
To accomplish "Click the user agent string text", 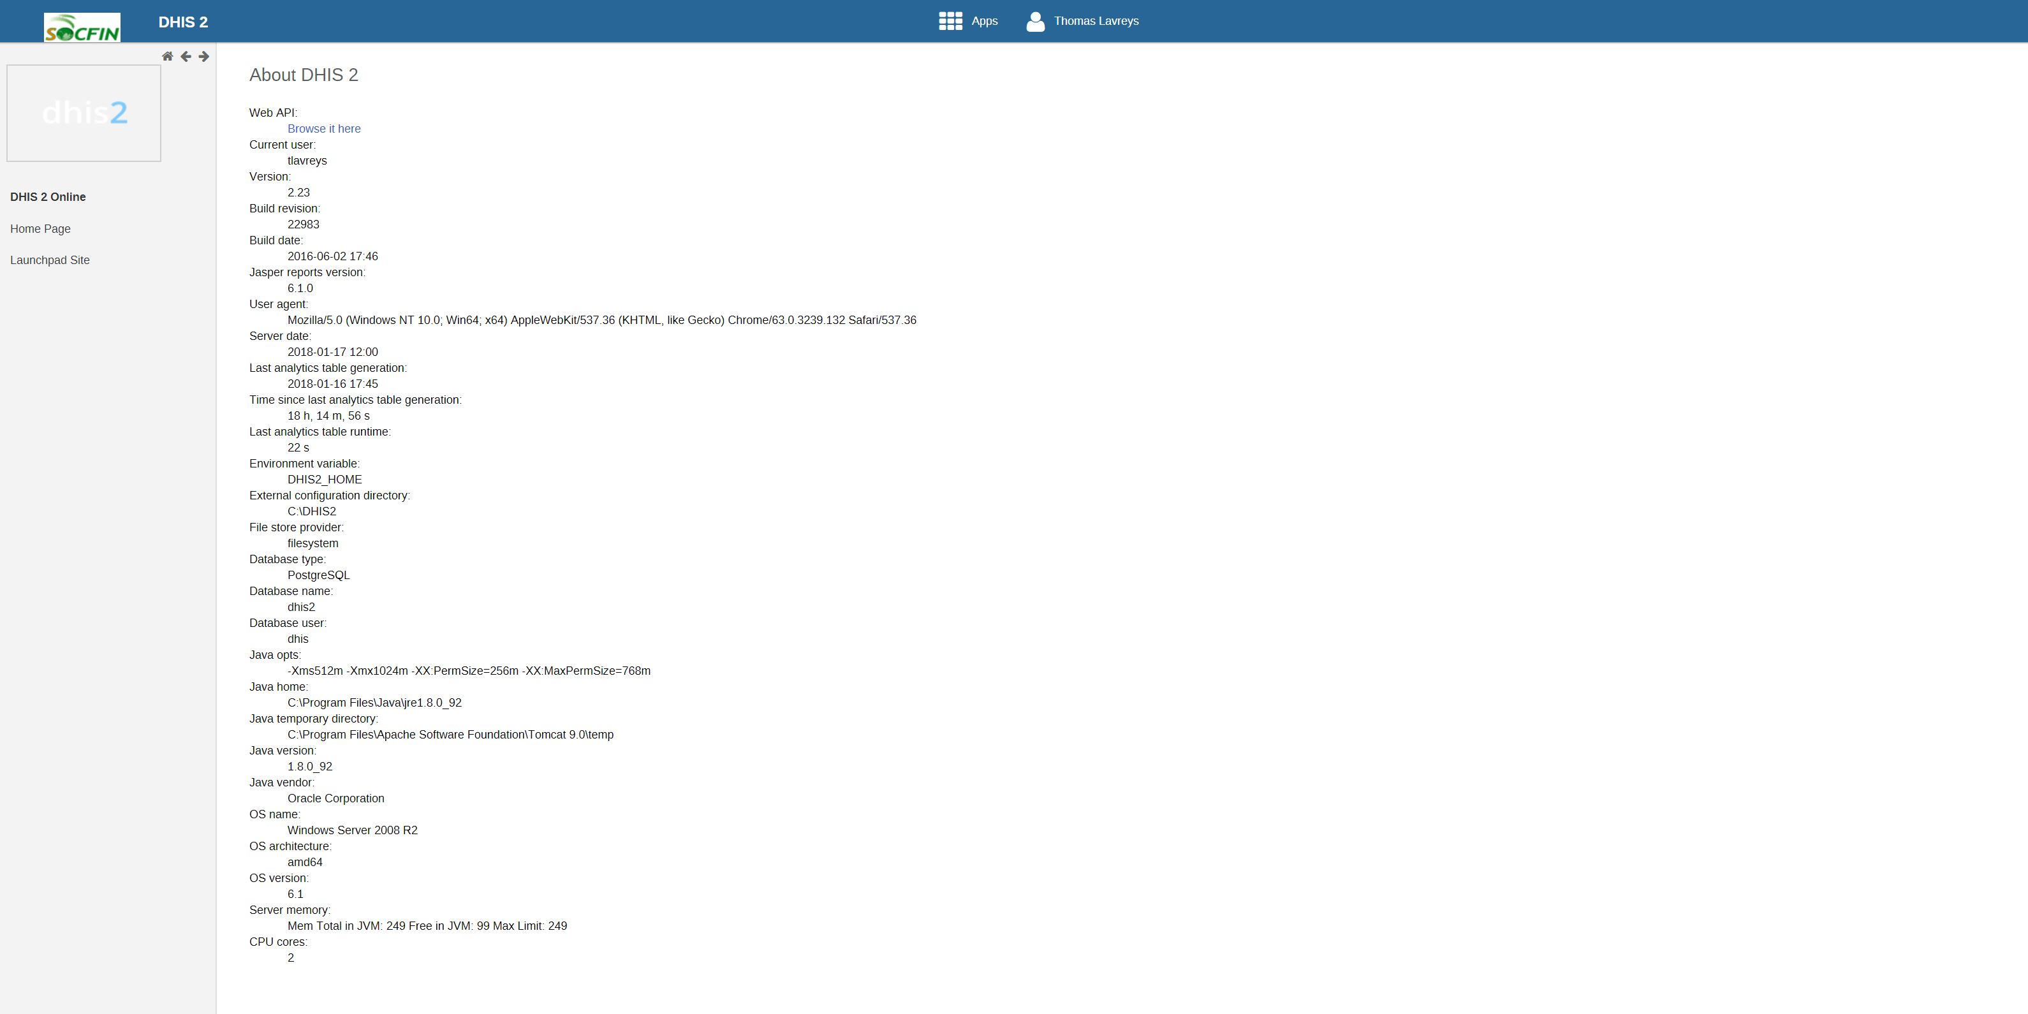I will (x=601, y=320).
